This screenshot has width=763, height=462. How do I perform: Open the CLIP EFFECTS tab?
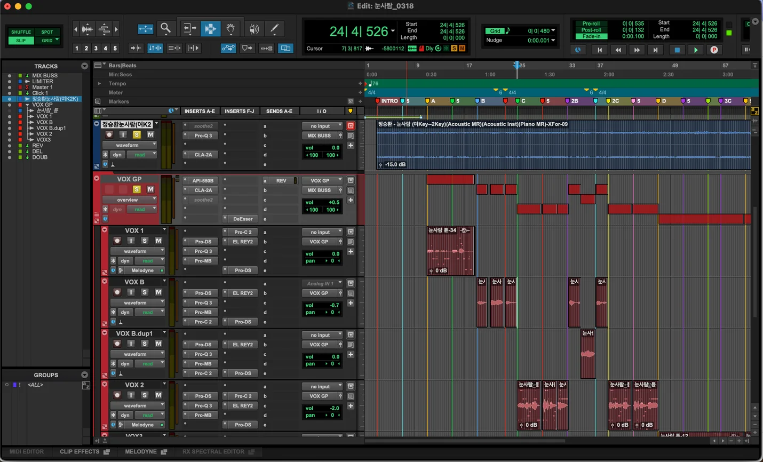tap(84, 452)
